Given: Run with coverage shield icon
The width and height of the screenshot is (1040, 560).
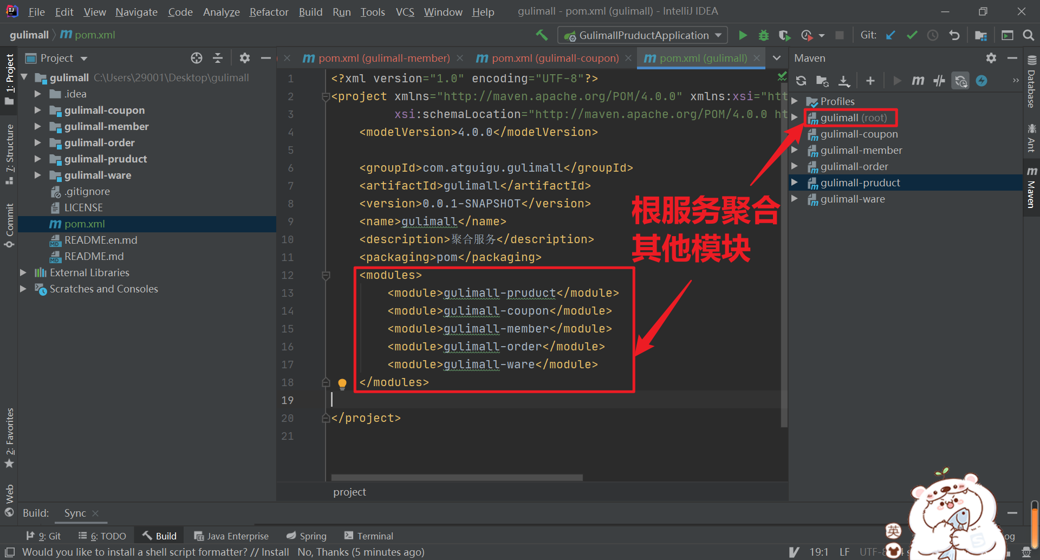Looking at the screenshot, I should click(x=784, y=35).
